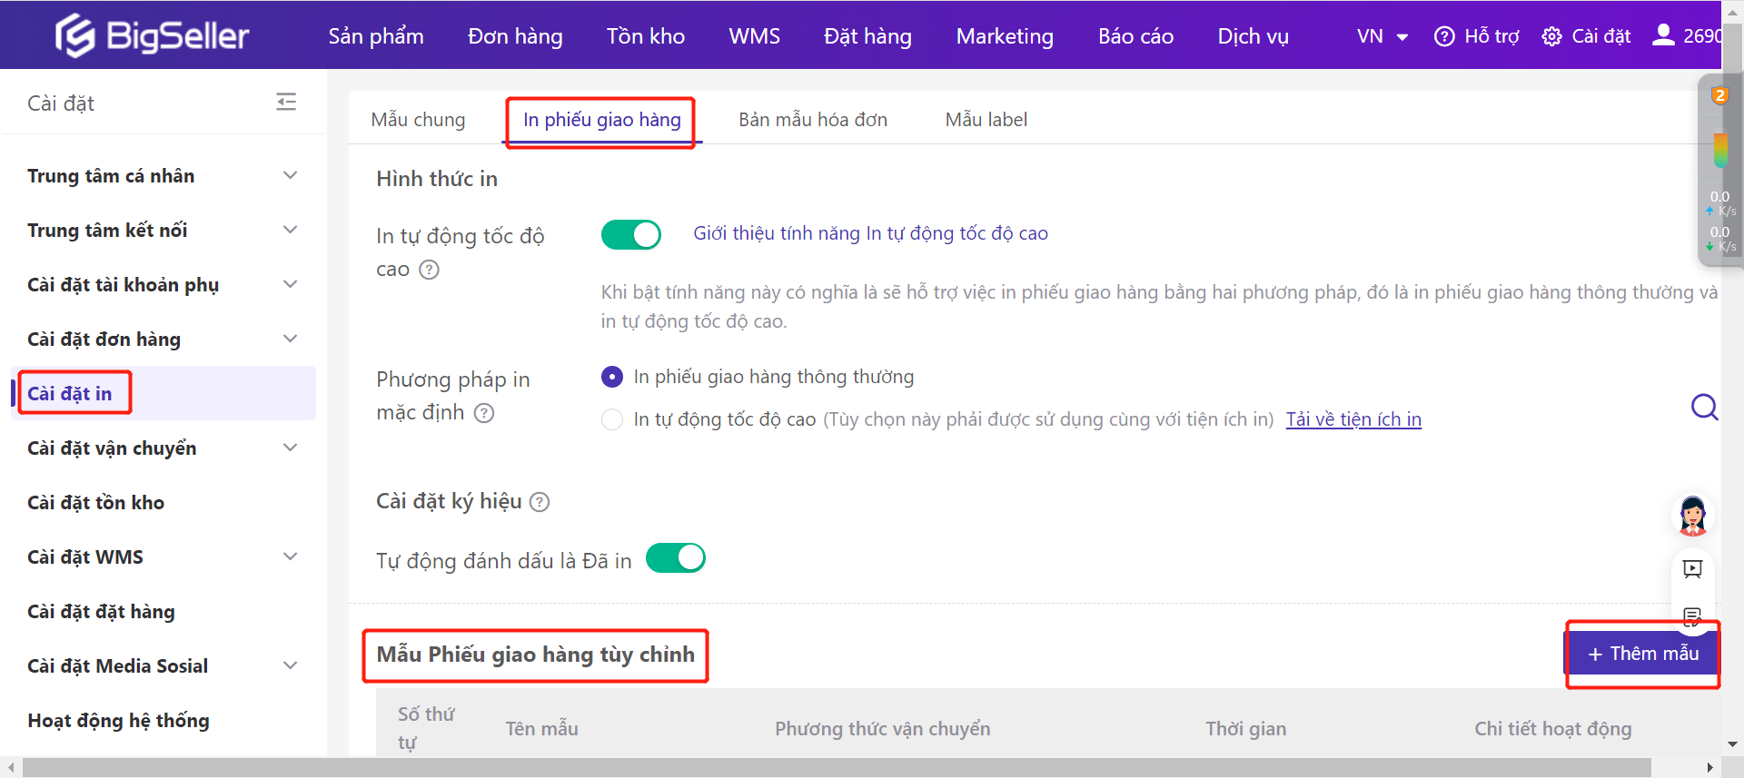Disable In tự động tốc độ cao toggle
Image resolution: width=1744 pixels, height=778 pixels.
tap(630, 235)
